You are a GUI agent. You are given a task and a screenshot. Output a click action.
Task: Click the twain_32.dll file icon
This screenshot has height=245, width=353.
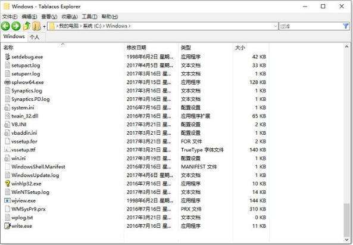(x=7, y=116)
